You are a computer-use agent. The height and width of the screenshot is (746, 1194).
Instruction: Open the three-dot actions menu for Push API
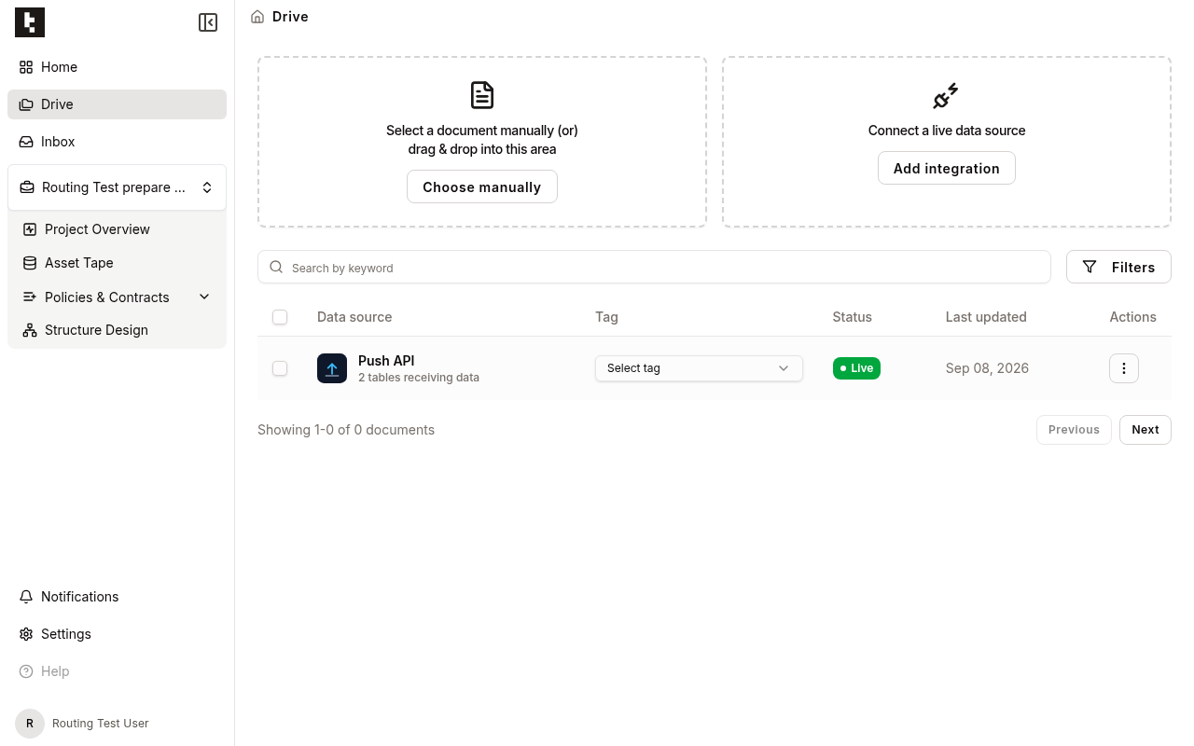click(x=1124, y=368)
